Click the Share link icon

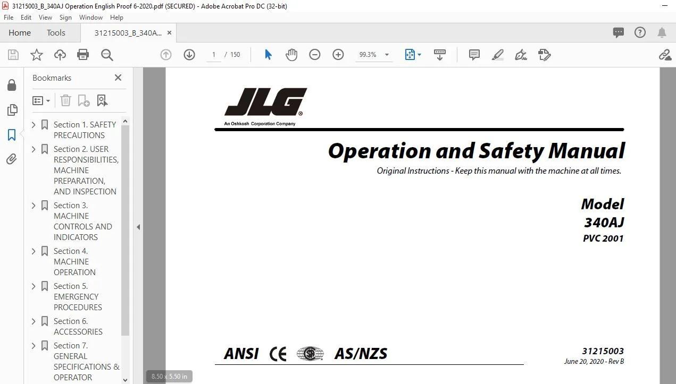(x=664, y=55)
